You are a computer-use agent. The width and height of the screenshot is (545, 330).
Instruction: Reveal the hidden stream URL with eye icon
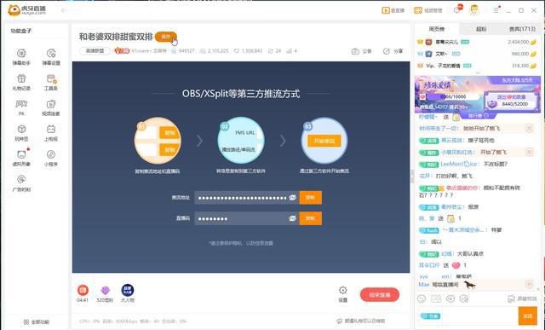tap(292, 198)
